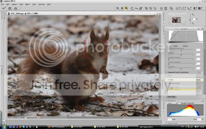Image resolution: width=206 pixels, height=129 pixels.
Task: Collapse the Adjust section
Action: [166, 75]
